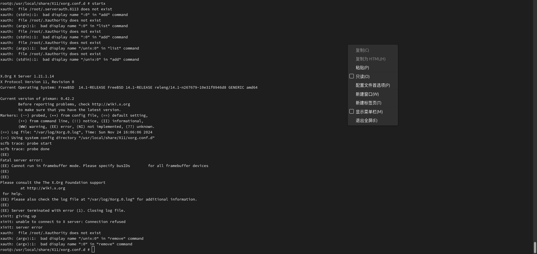The image size is (537, 254).
Task: Open wiki.x.org link below 'Please consult' line
Action: point(46,188)
